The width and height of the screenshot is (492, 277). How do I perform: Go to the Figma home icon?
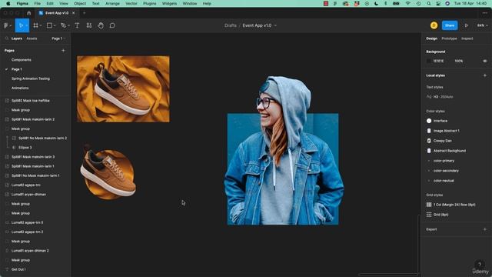point(29,13)
